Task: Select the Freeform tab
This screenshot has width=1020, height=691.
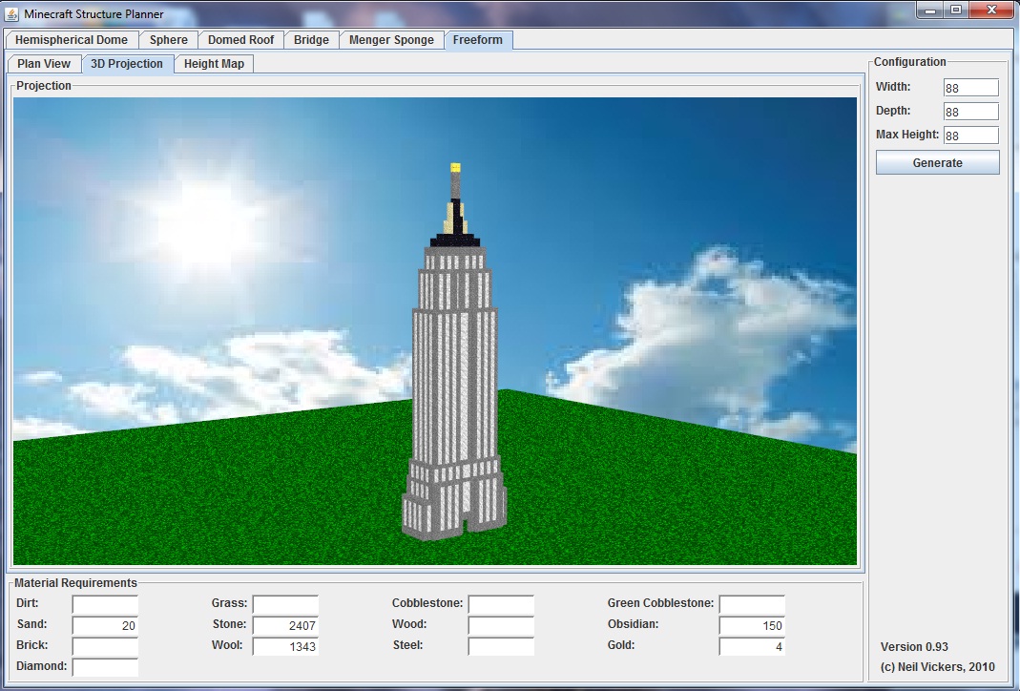Action: 478,40
